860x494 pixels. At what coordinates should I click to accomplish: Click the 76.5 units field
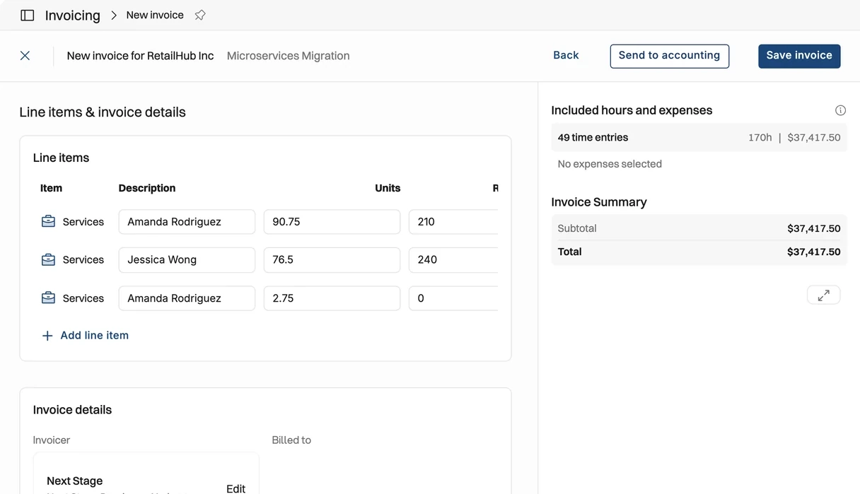(332, 260)
